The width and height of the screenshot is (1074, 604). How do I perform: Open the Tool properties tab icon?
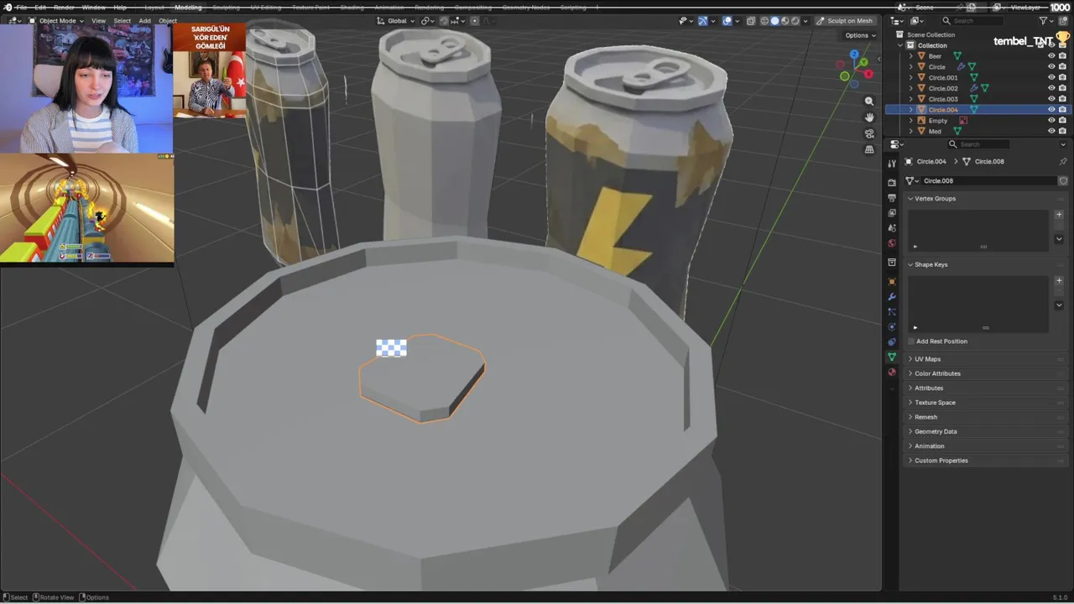point(892,164)
